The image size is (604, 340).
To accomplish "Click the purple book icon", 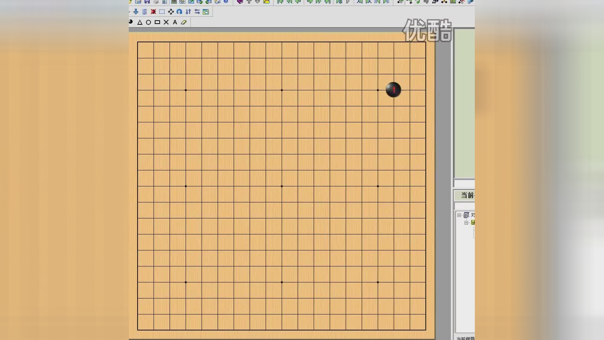I will point(240,2).
